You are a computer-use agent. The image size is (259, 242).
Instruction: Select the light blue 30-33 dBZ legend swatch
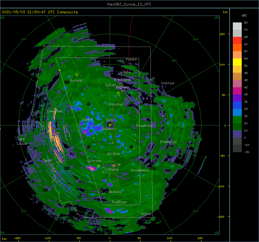pyautogui.click(x=237, y=112)
